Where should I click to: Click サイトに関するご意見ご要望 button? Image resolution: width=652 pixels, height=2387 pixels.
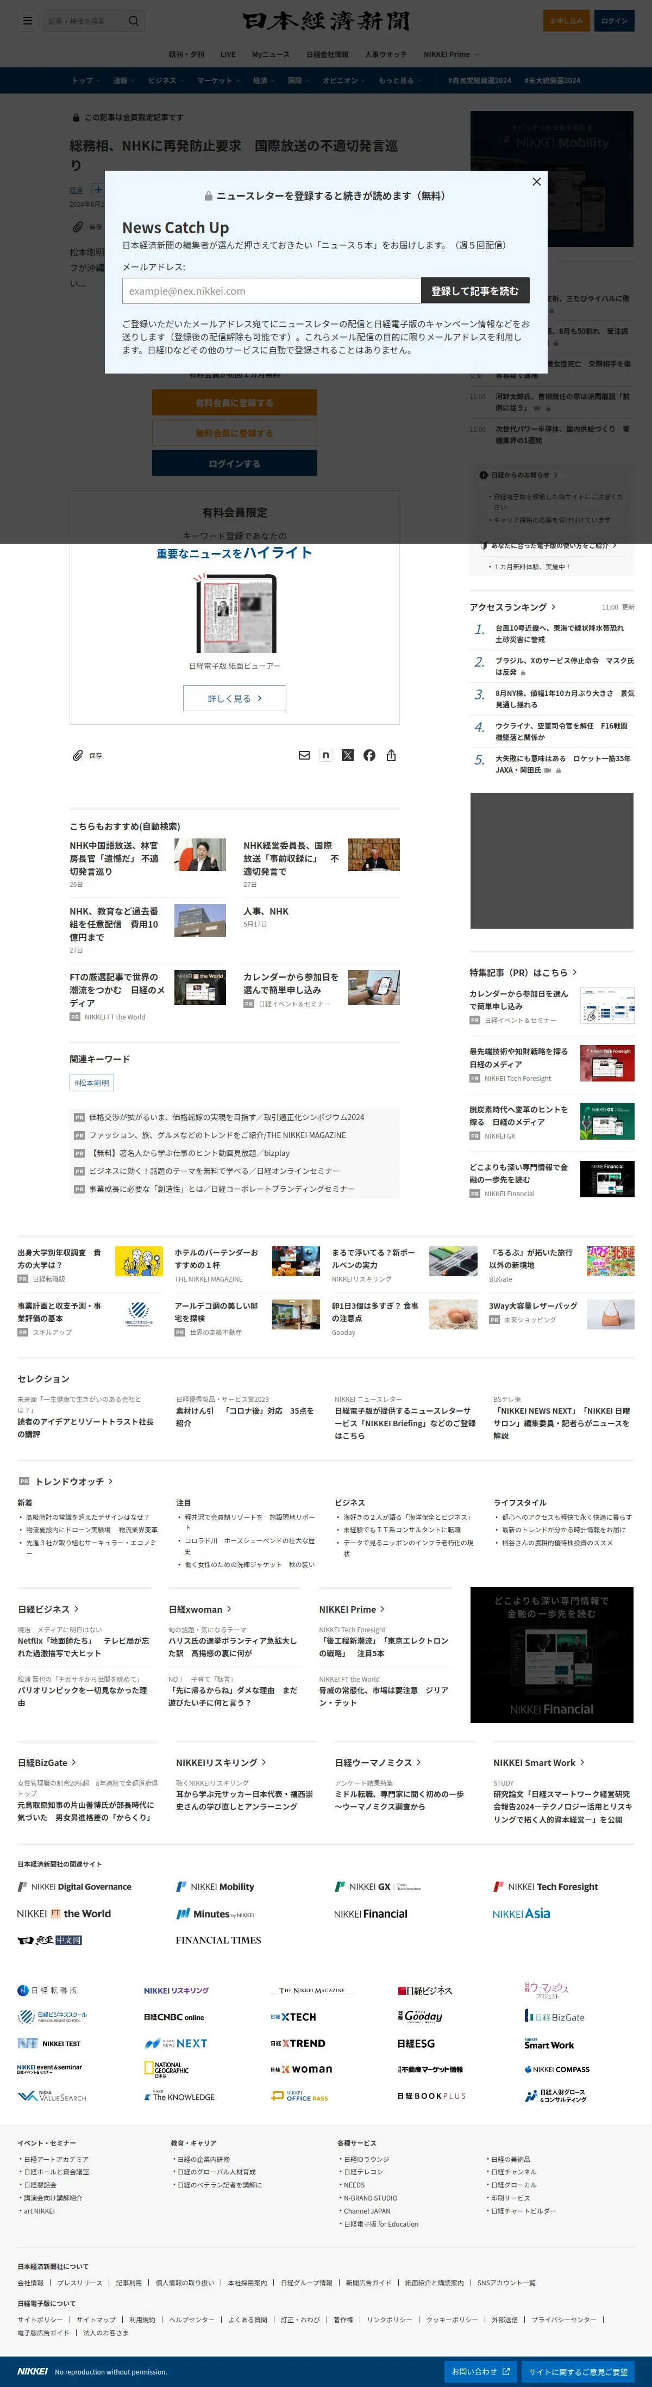click(578, 2371)
